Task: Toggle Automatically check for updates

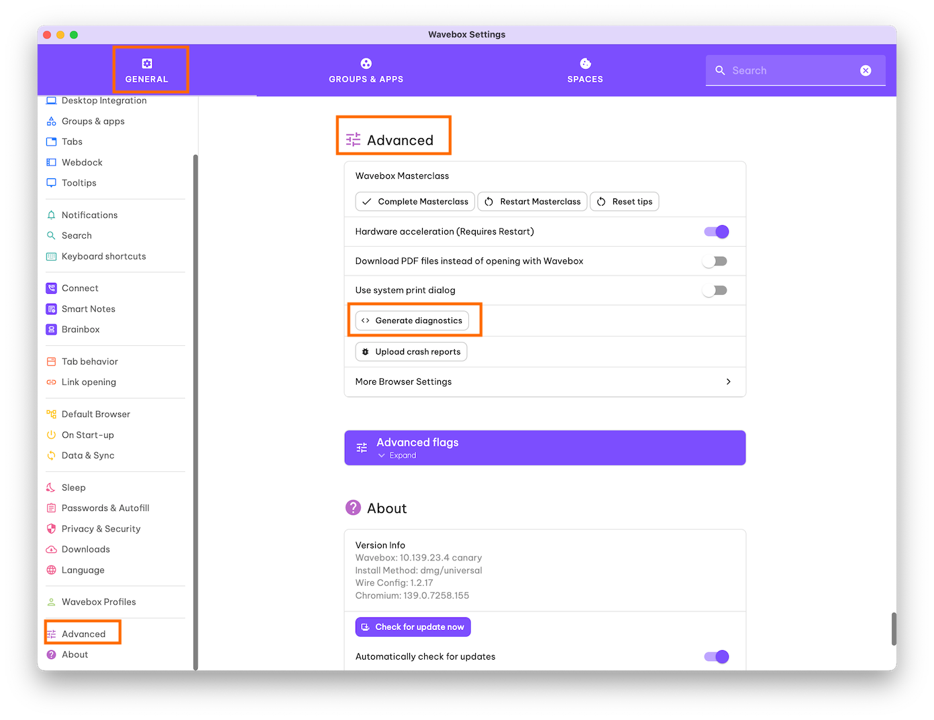Action: tap(716, 657)
